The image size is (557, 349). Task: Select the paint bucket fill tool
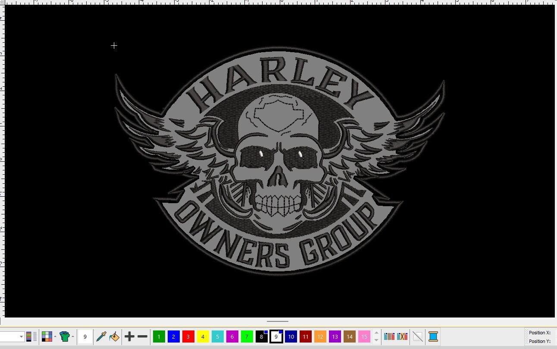[114, 336]
